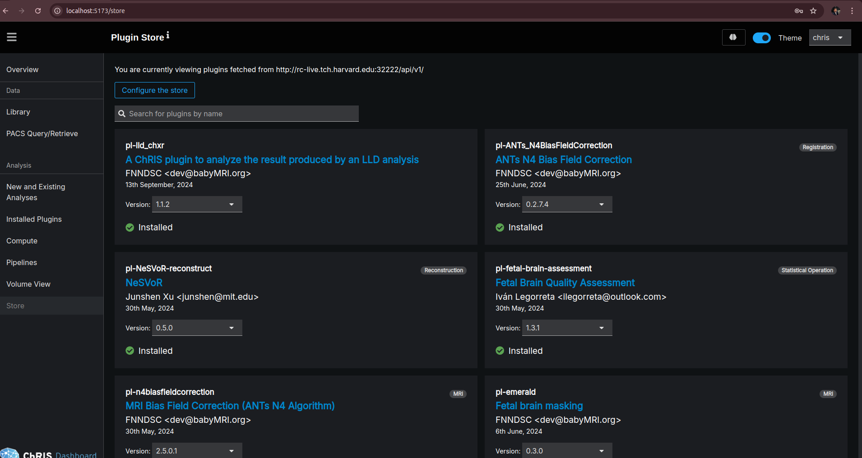
Task: Open the Fetal Brain Quality Assessment link
Action: pos(565,283)
